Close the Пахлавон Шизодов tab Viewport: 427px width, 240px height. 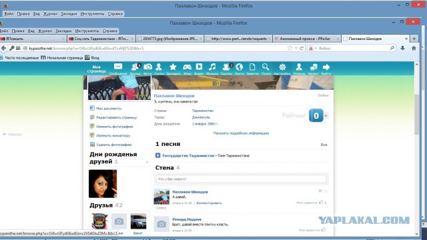click(406, 39)
